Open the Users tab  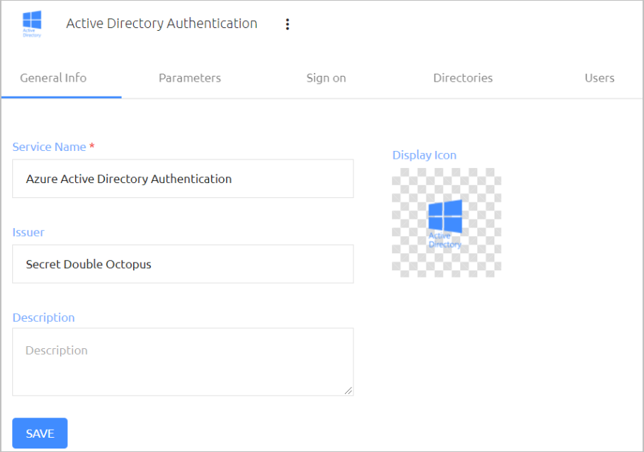(599, 78)
